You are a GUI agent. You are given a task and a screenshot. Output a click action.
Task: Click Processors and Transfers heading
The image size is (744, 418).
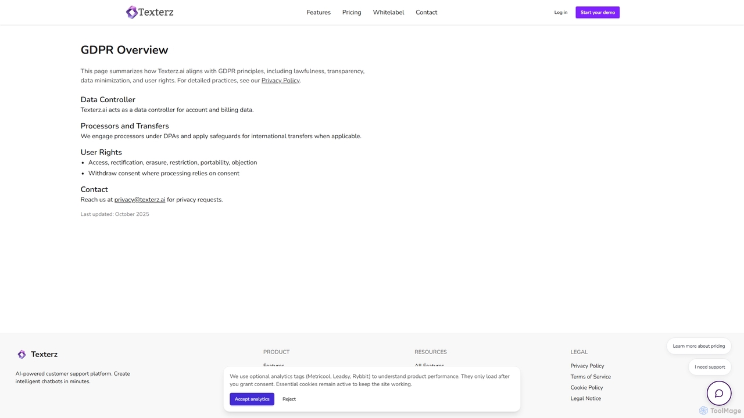click(x=124, y=126)
